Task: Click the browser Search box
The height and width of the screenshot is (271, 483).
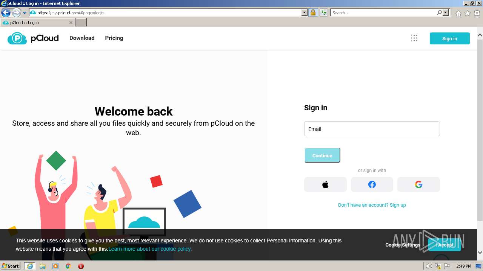Action: tap(383, 13)
